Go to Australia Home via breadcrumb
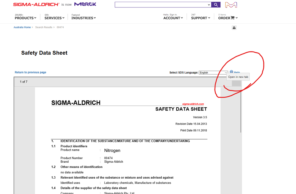 pyautogui.click(x=22, y=27)
